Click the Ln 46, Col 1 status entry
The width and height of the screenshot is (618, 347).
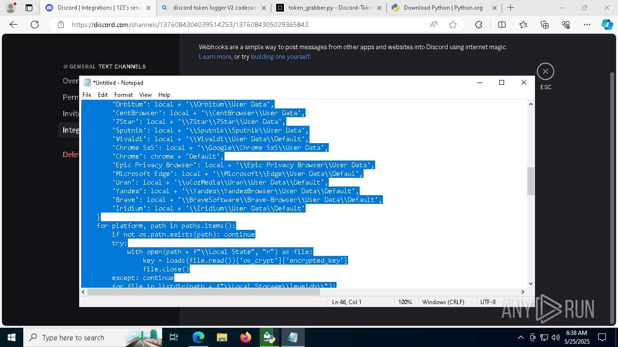(347, 302)
